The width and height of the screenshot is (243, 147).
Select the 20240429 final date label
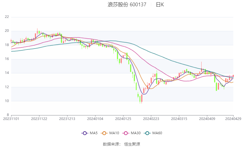pos(233,119)
